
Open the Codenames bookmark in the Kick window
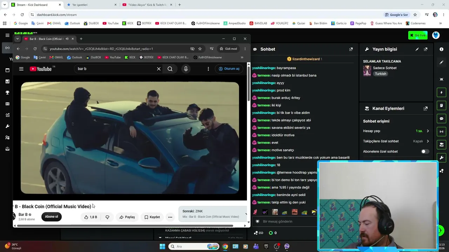416,23
